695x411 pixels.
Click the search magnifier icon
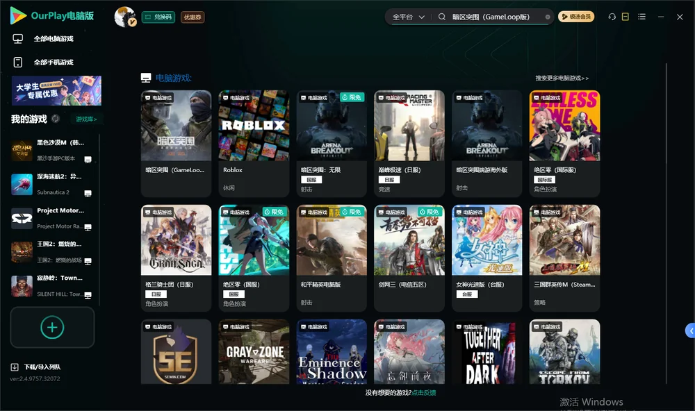pos(442,17)
